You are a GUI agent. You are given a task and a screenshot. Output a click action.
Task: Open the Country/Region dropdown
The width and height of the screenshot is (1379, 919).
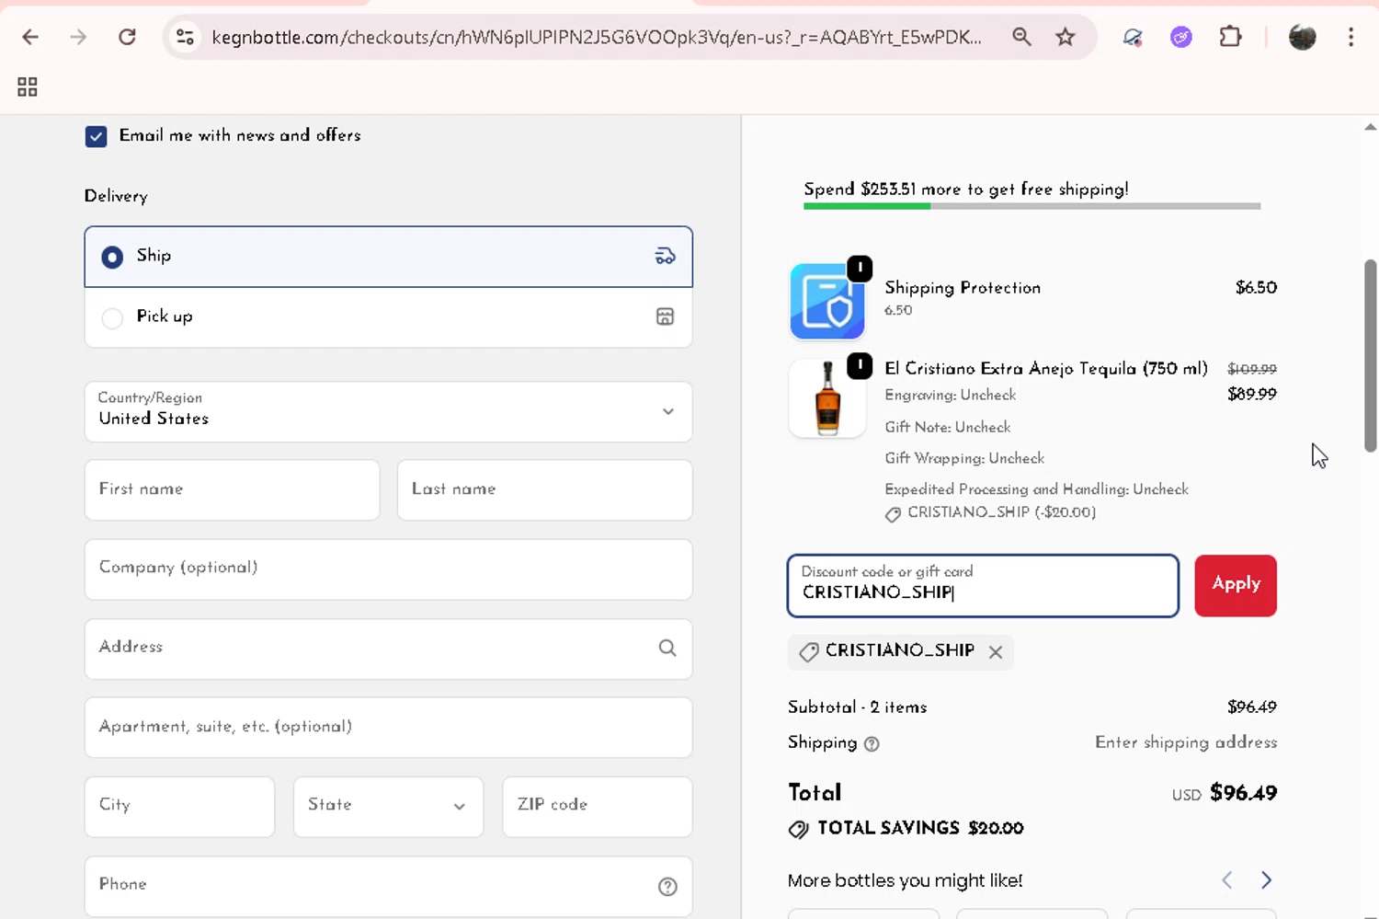(x=388, y=411)
